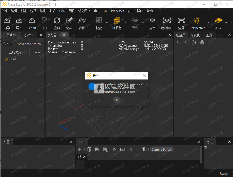Screen dimensions: 233x177
Task: Switch to the 工具 tab
Action: [209, 35]
